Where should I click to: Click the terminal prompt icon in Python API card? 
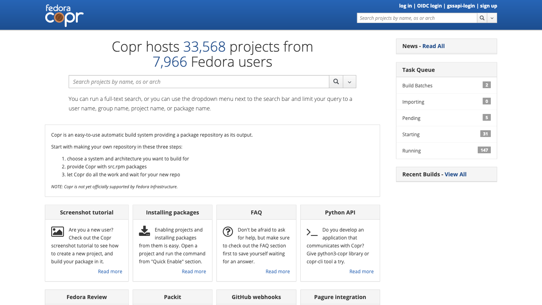point(312,233)
